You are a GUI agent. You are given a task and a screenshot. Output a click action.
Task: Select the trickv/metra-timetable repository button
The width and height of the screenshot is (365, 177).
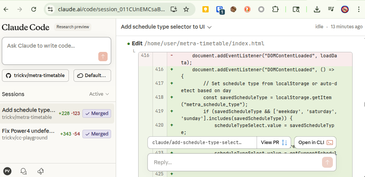point(36,76)
